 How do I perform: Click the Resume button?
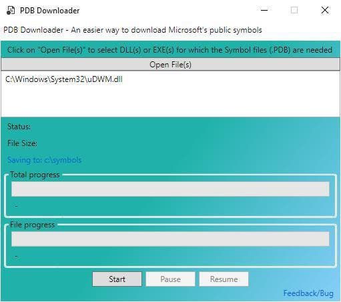pos(224,279)
